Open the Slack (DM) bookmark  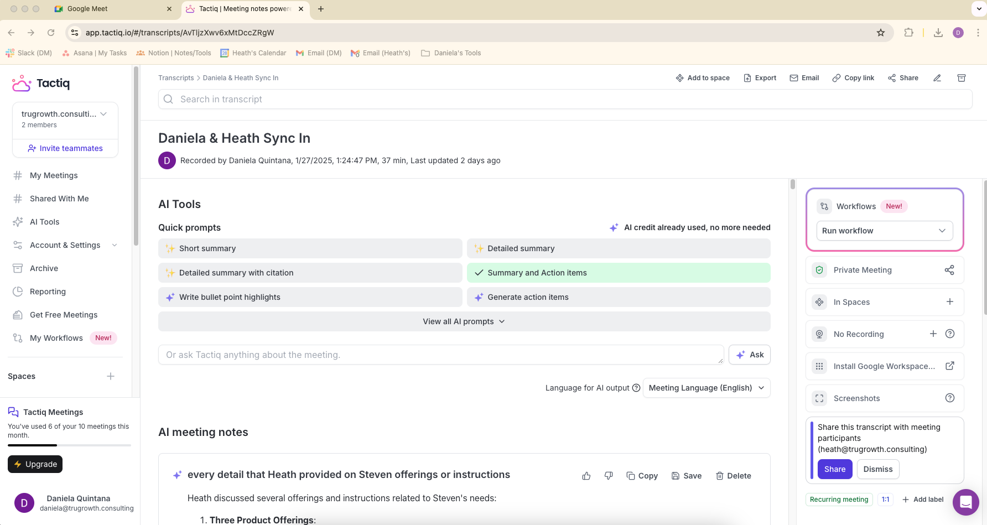29,53
